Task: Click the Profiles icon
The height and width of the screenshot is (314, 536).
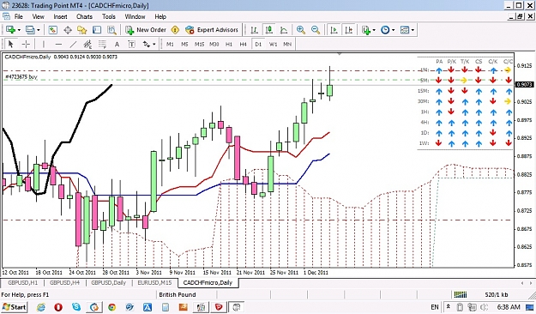Action: point(30,30)
